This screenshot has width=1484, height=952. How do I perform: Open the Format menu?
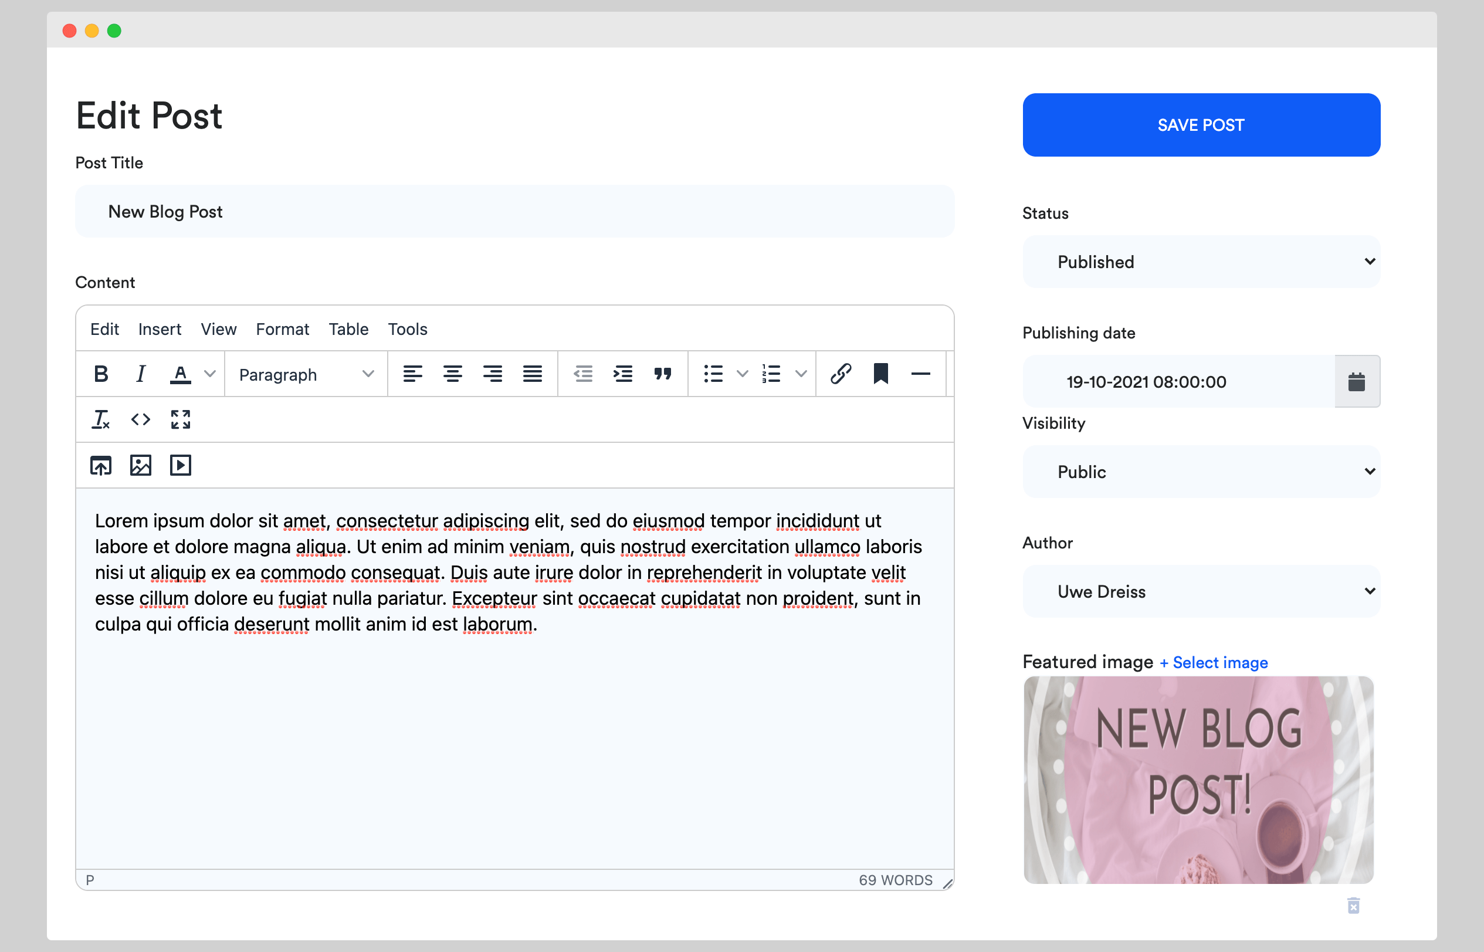click(x=282, y=329)
